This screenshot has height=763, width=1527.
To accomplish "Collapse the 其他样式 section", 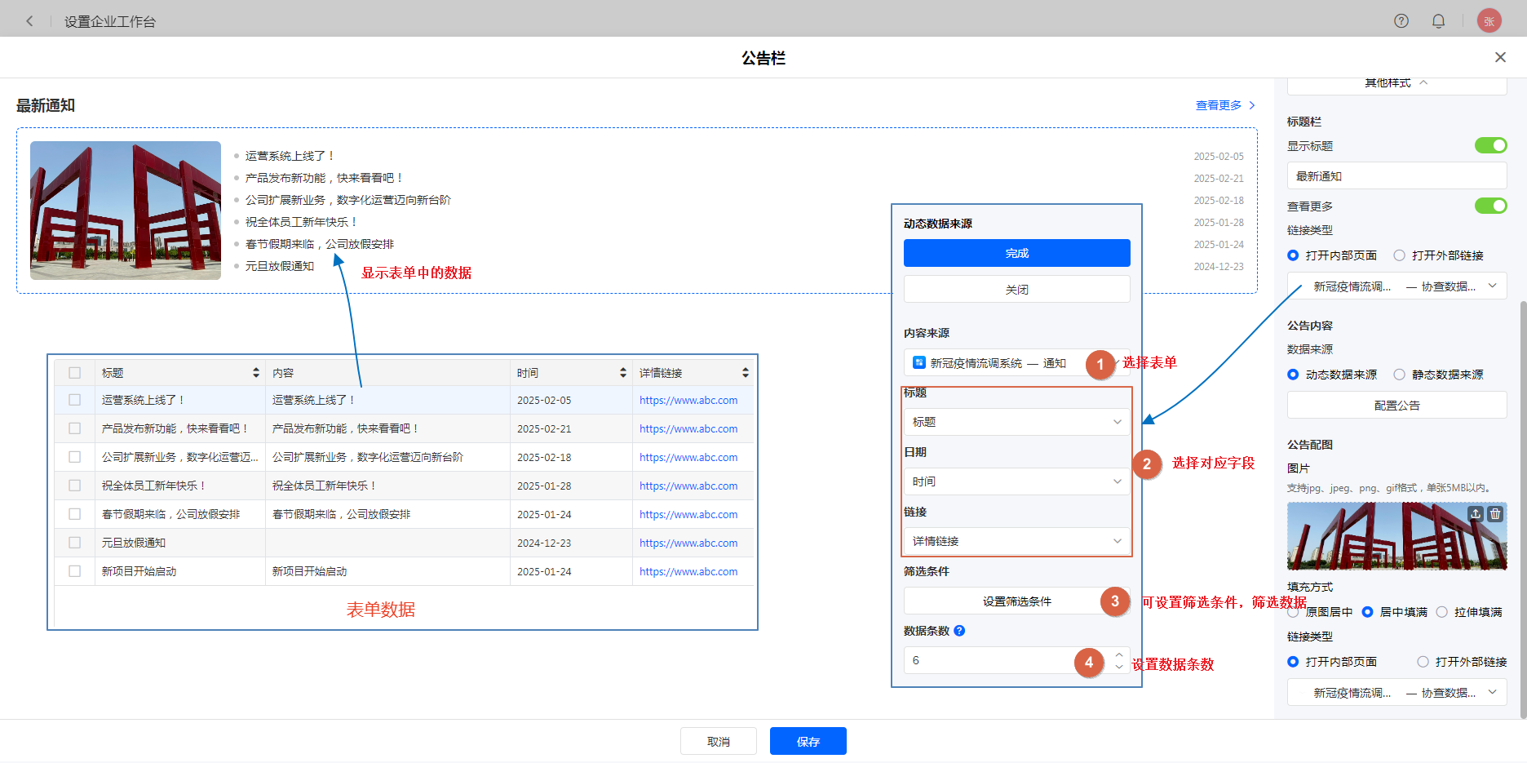I will tap(1396, 83).
